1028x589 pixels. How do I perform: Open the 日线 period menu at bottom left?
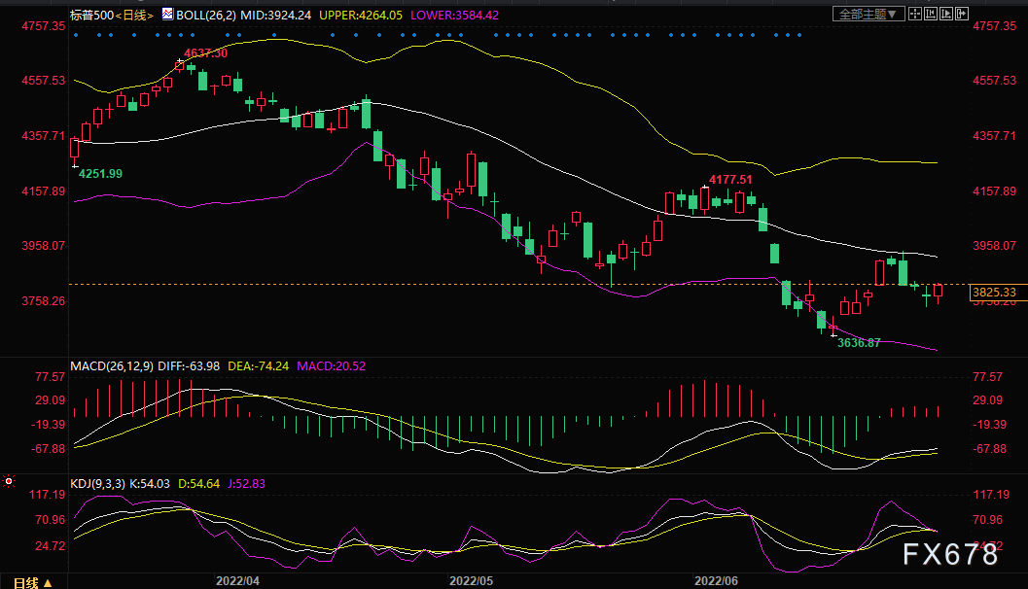[x=31, y=582]
